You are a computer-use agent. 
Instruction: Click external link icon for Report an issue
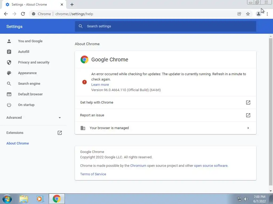[x=248, y=115]
